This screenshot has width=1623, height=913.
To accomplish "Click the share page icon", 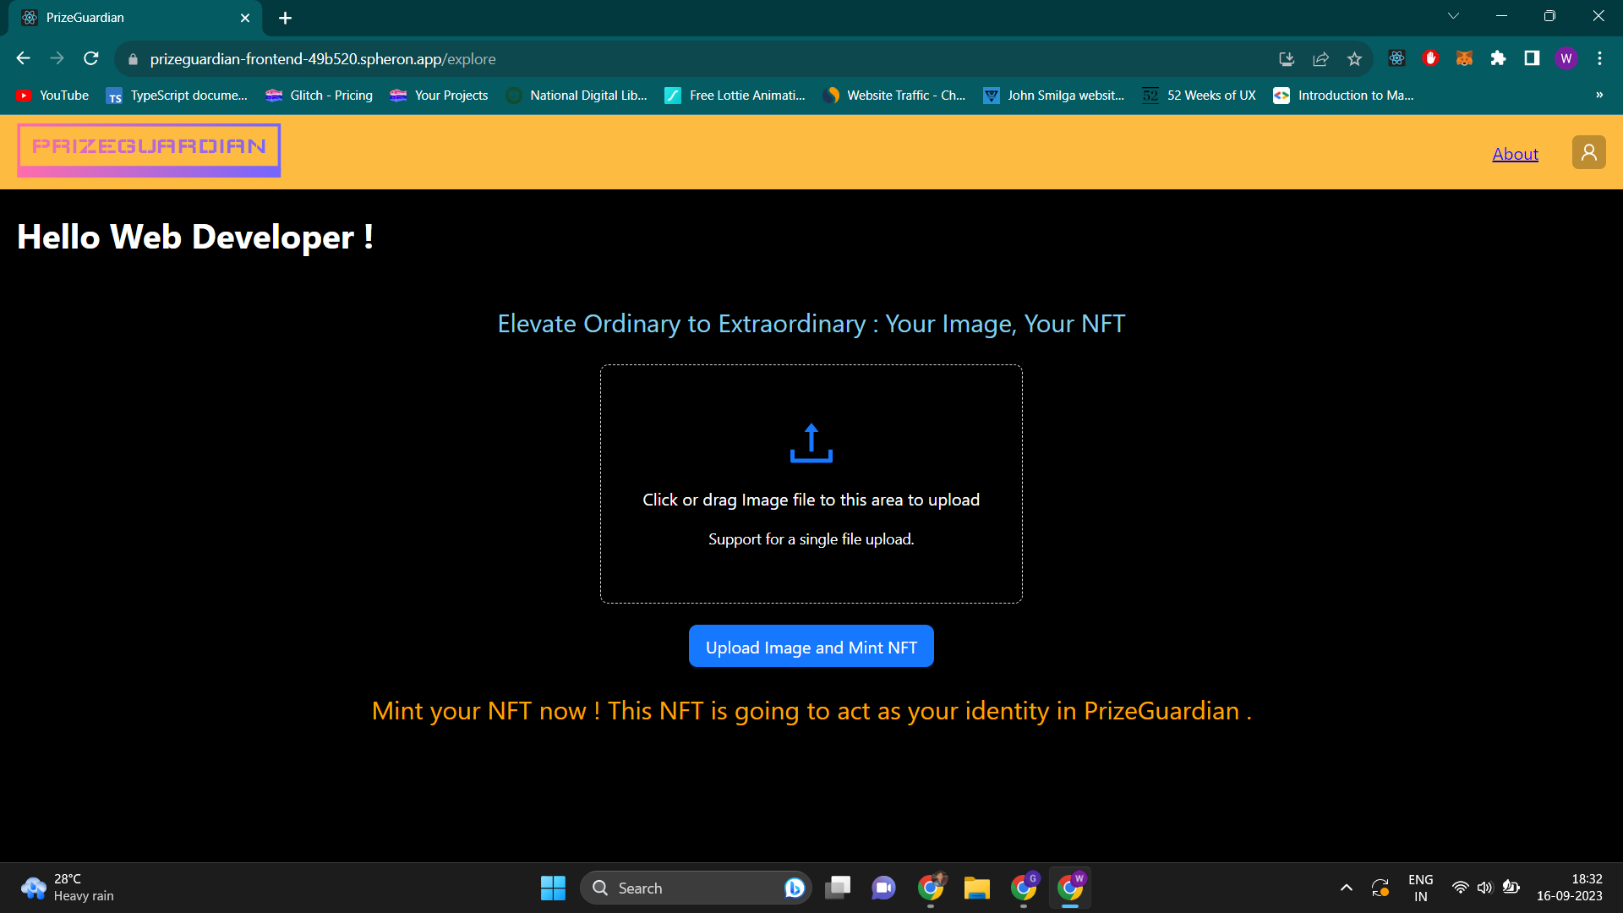I will (x=1320, y=58).
